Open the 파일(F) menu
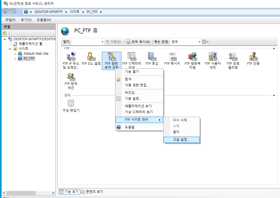This screenshot has width=280, height=198. [x=11, y=20]
